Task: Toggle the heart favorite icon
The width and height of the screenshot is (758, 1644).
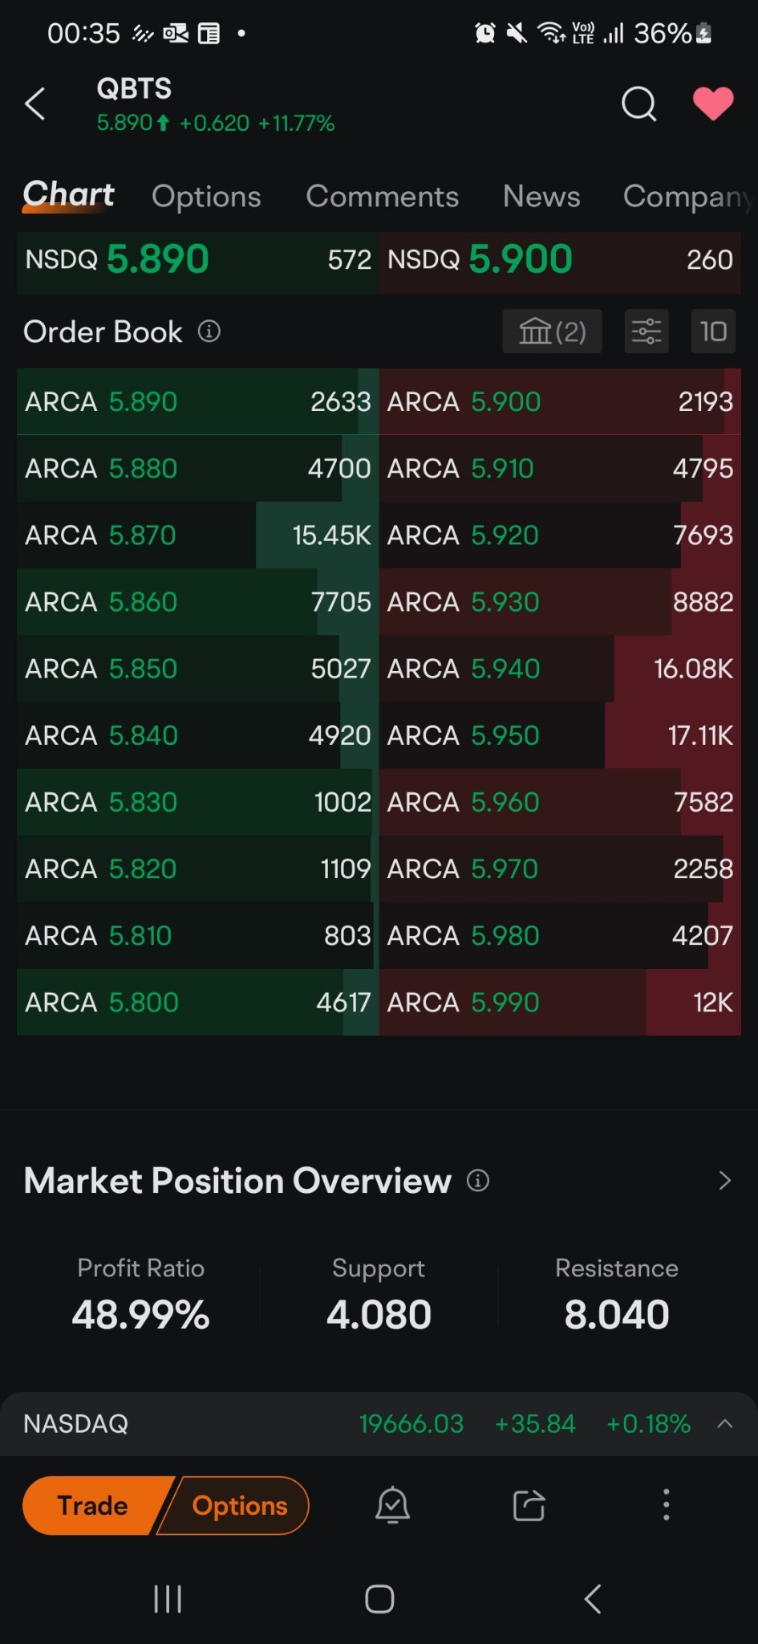Action: (x=712, y=104)
